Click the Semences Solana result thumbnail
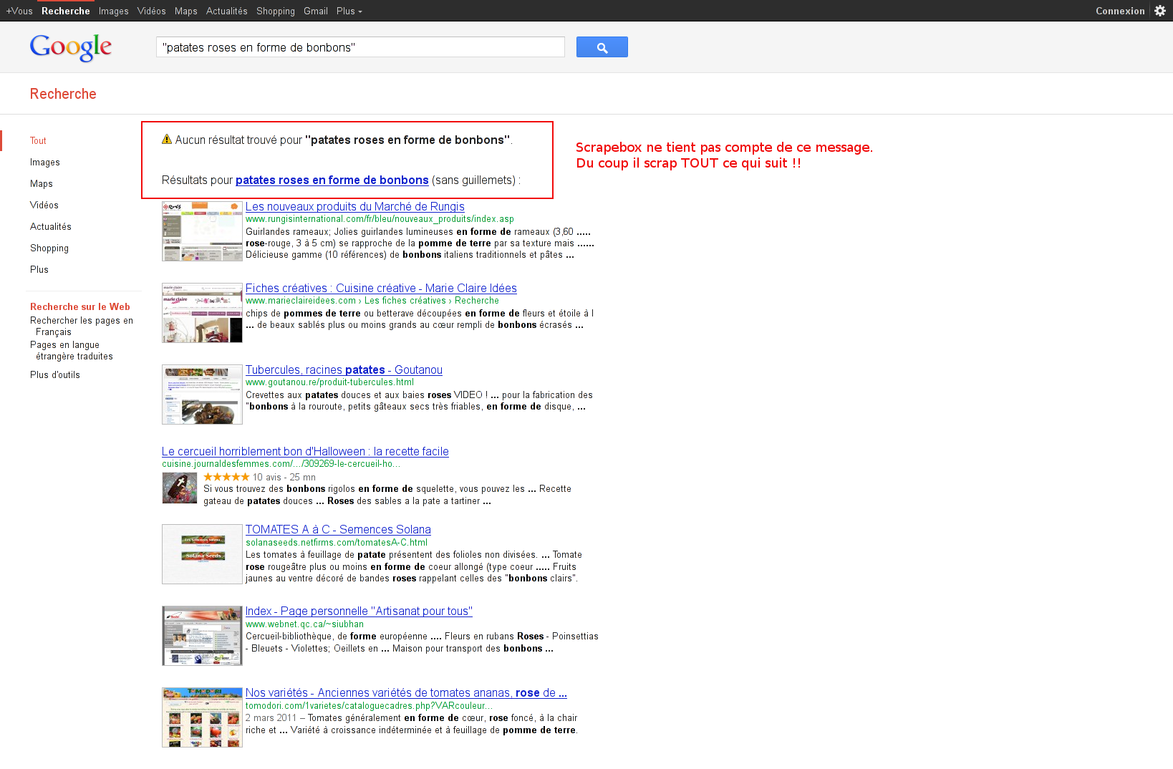Screen dimensions: 1173x769 pyautogui.click(x=202, y=554)
